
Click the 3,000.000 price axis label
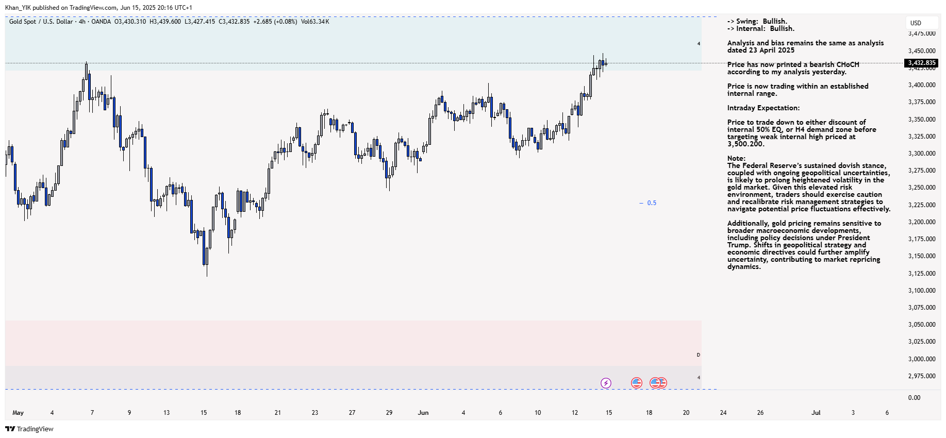click(x=922, y=359)
